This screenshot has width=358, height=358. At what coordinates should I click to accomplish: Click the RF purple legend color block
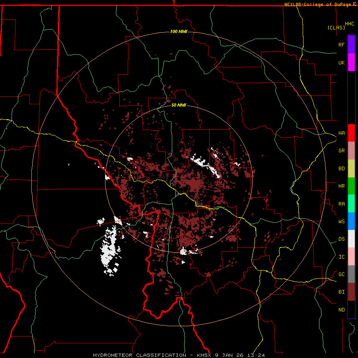click(351, 45)
